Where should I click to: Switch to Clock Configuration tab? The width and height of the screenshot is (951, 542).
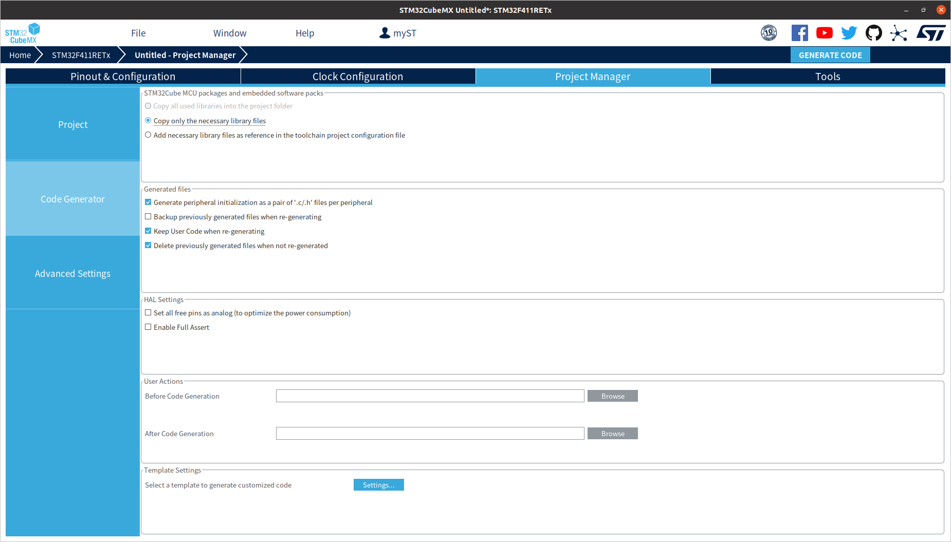tap(358, 77)
